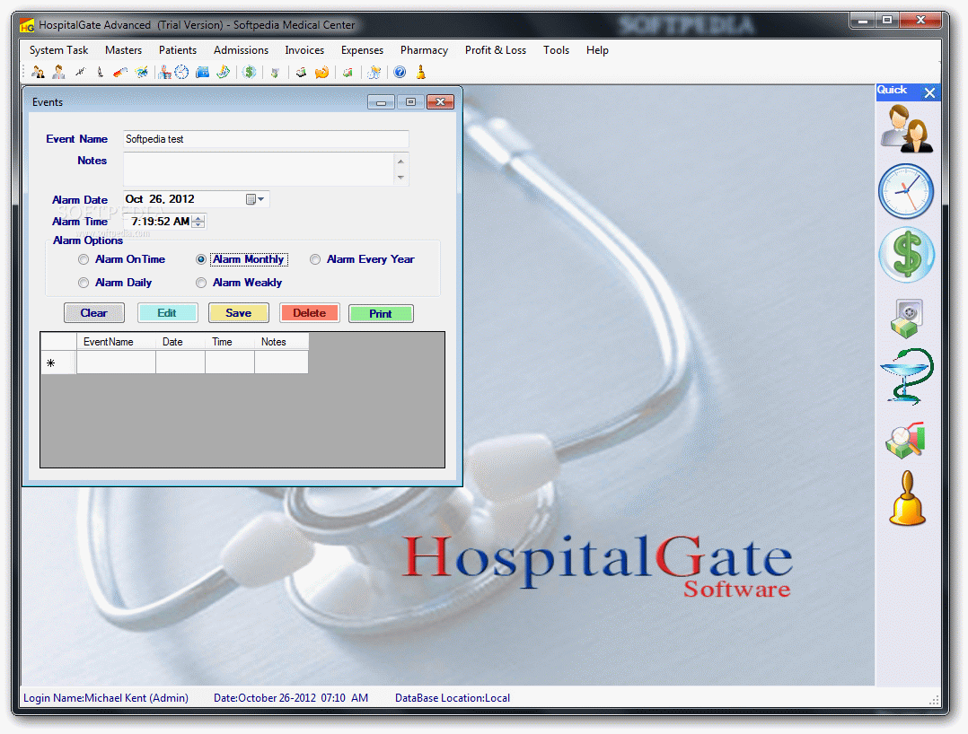This screenshot has height=734, width=968.
Task: Click the small clock toolbar icon
Action: tap(181, 72)
